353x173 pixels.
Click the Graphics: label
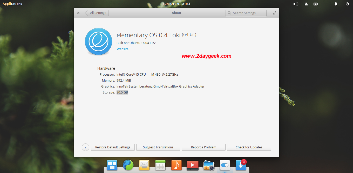coord(108,86)
